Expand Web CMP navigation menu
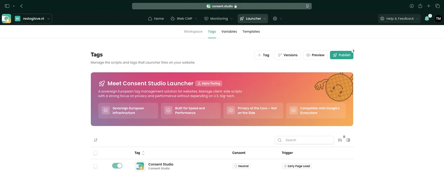The image size is (444, 172). coord(184,18)
